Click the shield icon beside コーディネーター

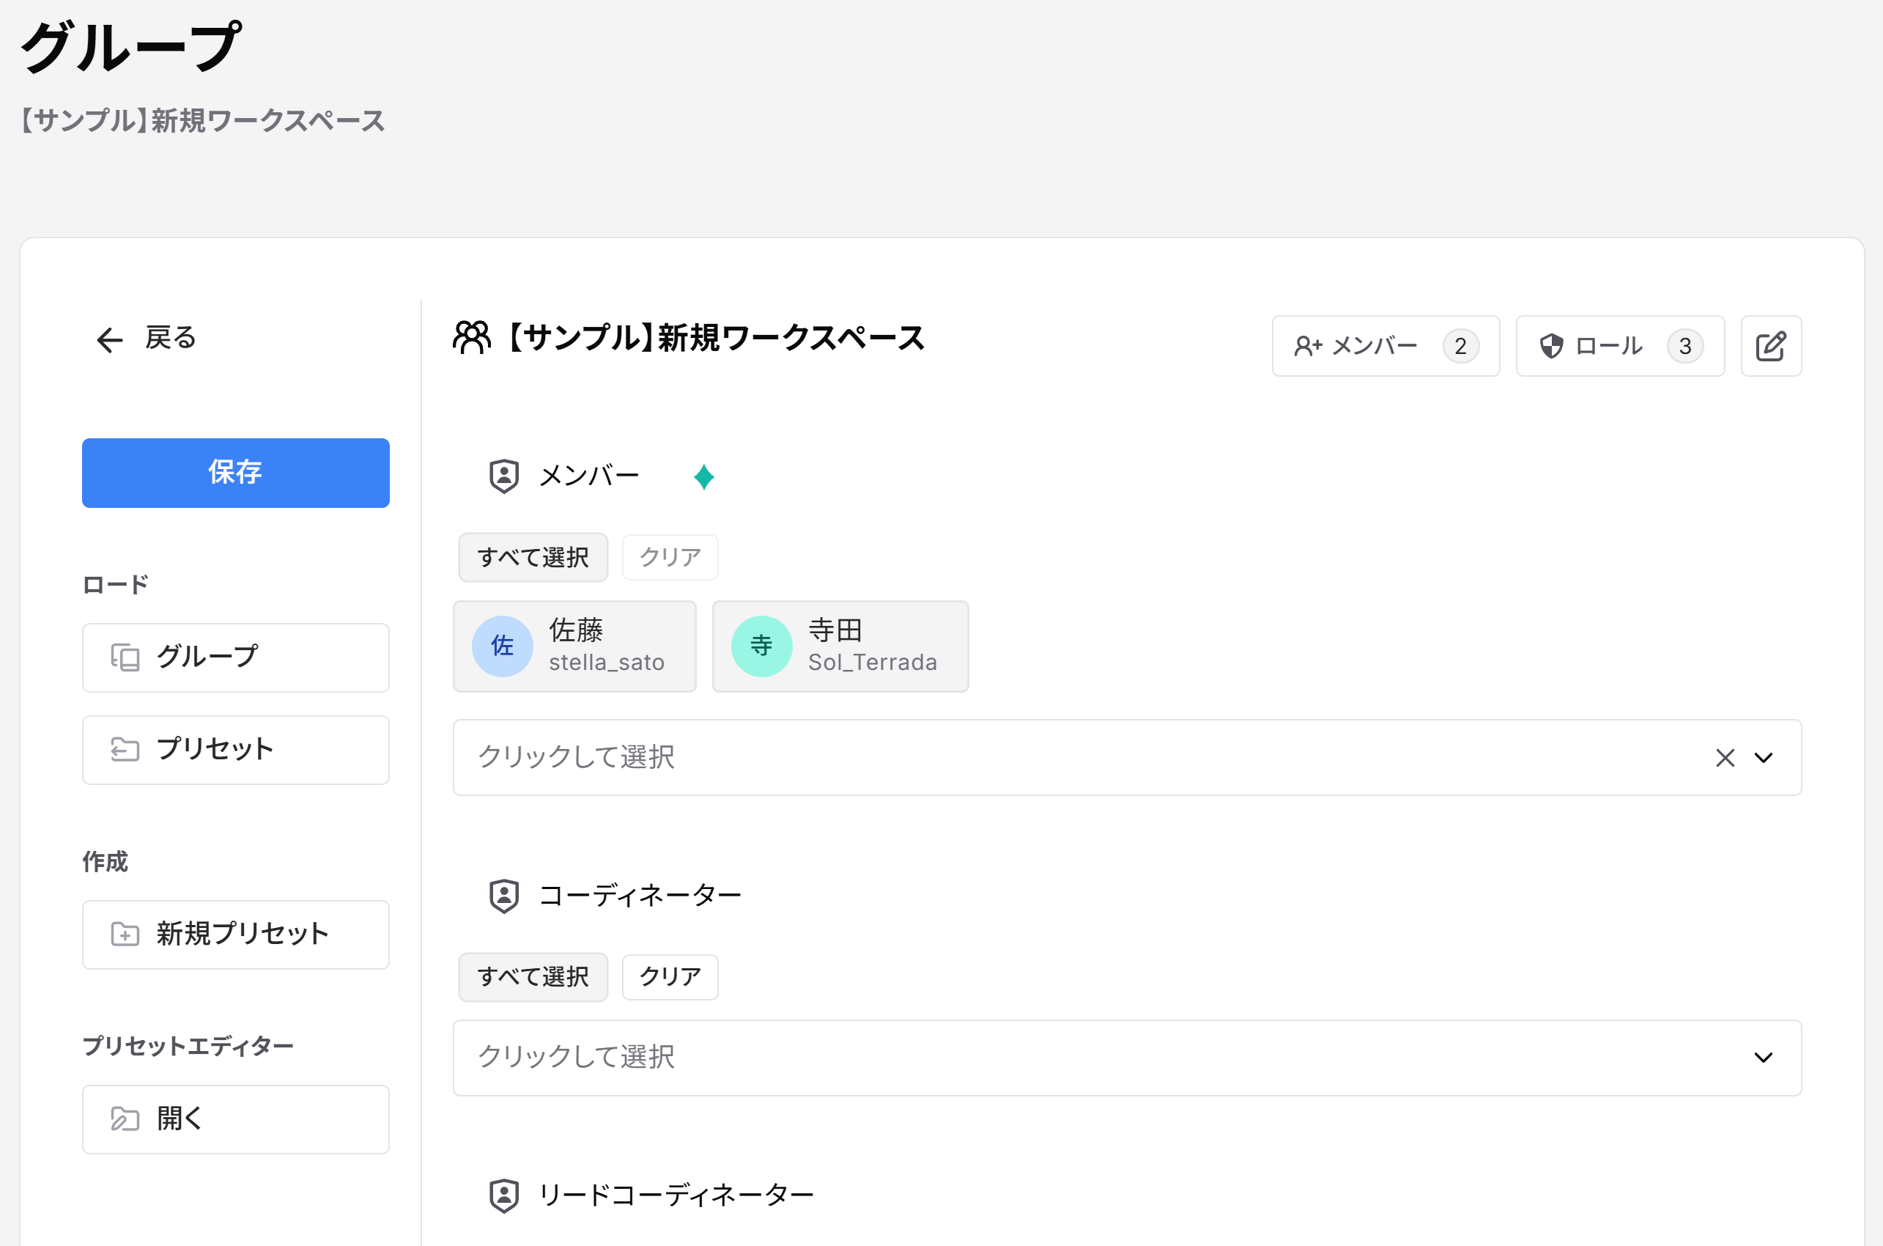click(x=503, y=895)
